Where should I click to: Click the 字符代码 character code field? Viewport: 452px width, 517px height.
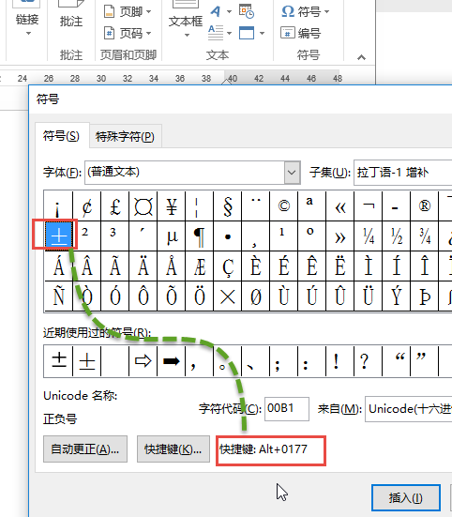[287, 409]
